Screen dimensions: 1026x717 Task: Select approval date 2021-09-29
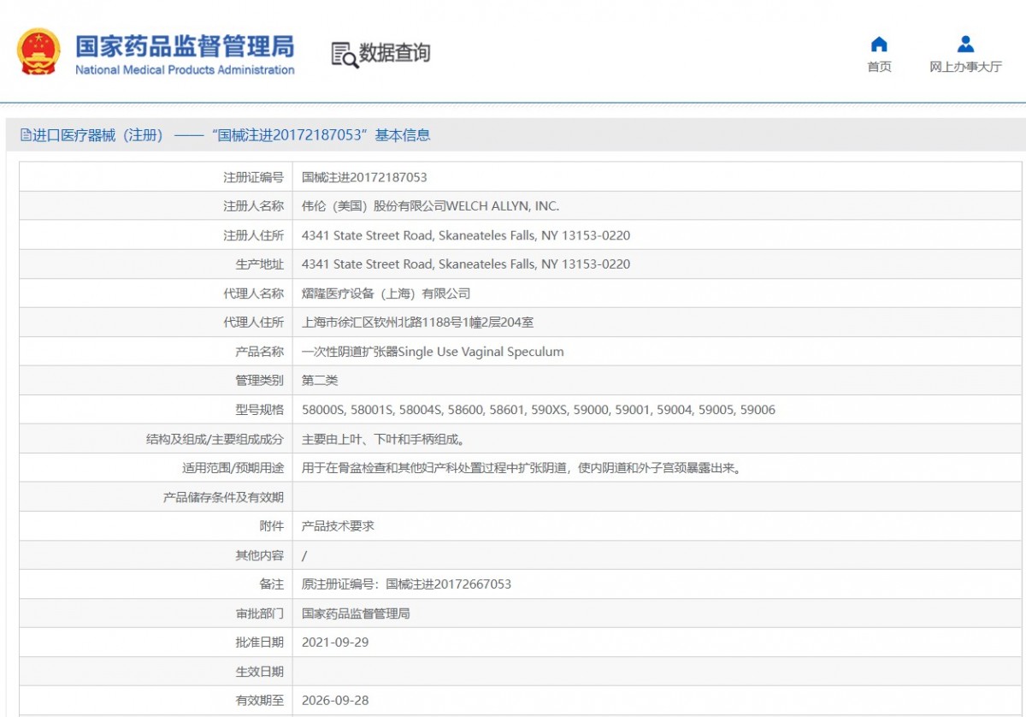(x=335, y=643)
